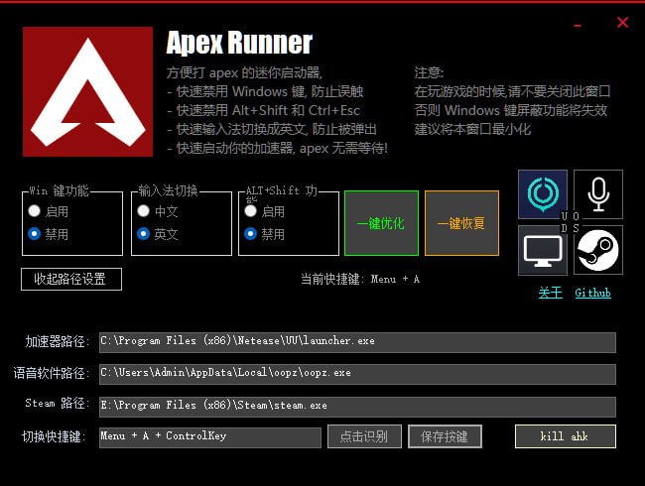The width and height of the screenshot is (645, 486).
Task: Click the 保存按键 button
Action: point(445,436)
